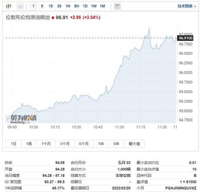Select the 30 minute interval
This screenshot has height=193, width=201.
point(59,6)
